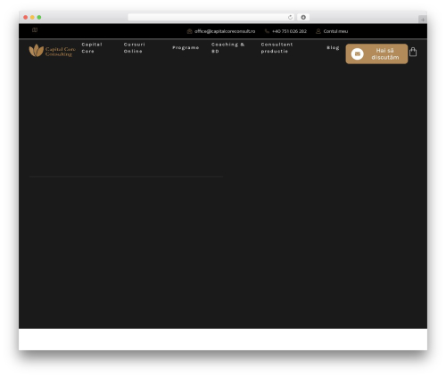
Task: Click the +40 751 026 282 phone link
Action: (289, 31)
